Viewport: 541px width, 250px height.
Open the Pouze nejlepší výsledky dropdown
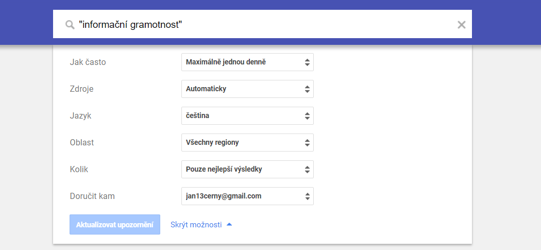click(x=247, y=170)
